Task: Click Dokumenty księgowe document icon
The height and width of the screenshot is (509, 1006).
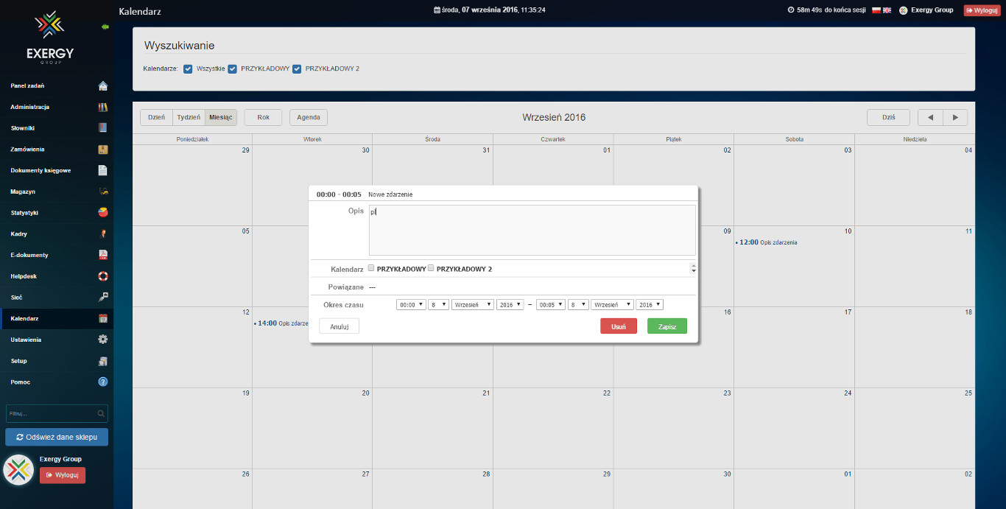Action: pos(103,170)
